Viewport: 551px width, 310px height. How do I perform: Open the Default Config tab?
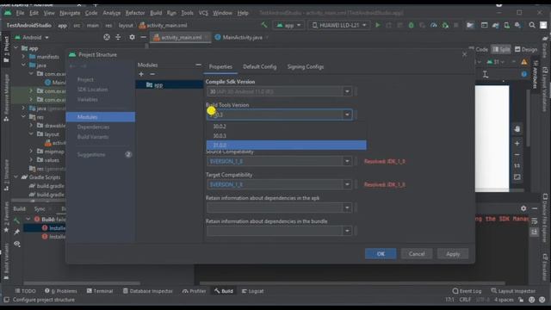coord(260,67)
